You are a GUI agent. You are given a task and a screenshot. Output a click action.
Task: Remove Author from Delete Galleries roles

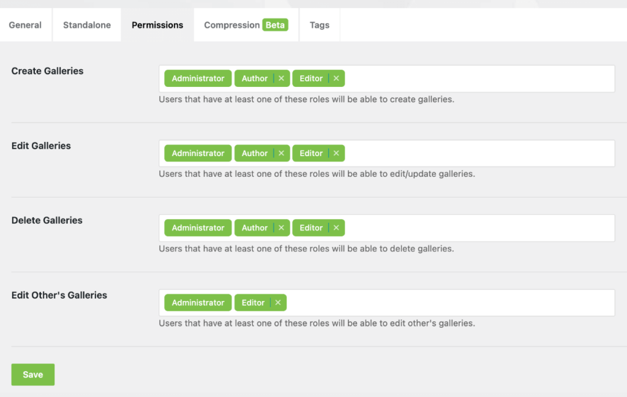(x=282, y=228)
